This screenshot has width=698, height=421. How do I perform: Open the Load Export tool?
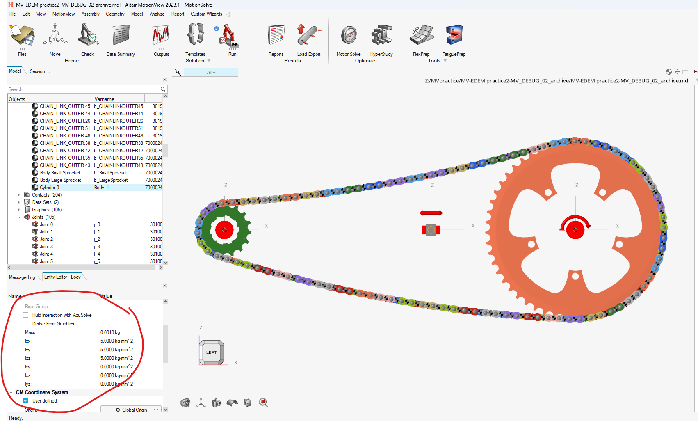point(309,35)
